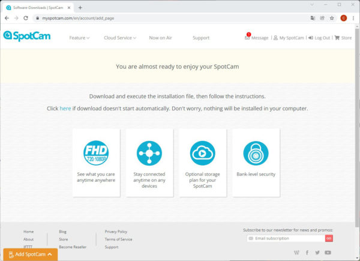Open the Privacy Policy link
Viewport: 360px width, 261px height.
point(116,232)
